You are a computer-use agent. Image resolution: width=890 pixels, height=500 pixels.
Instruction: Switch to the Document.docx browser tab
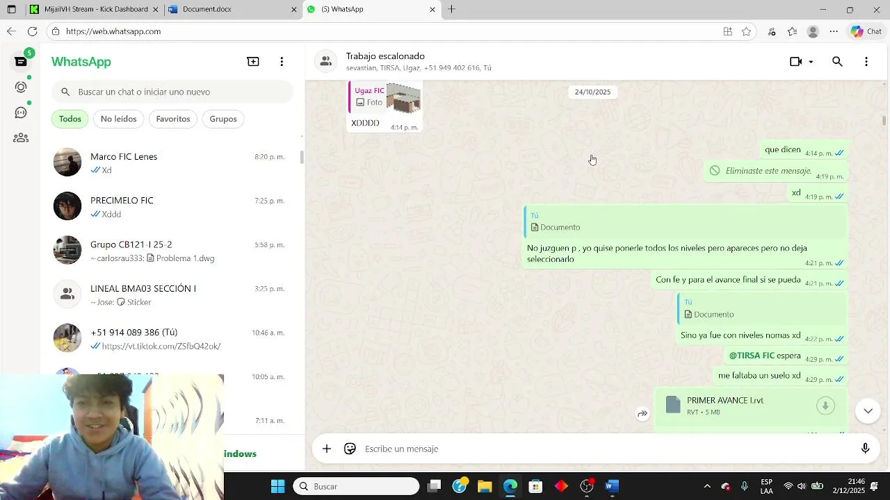232,9
